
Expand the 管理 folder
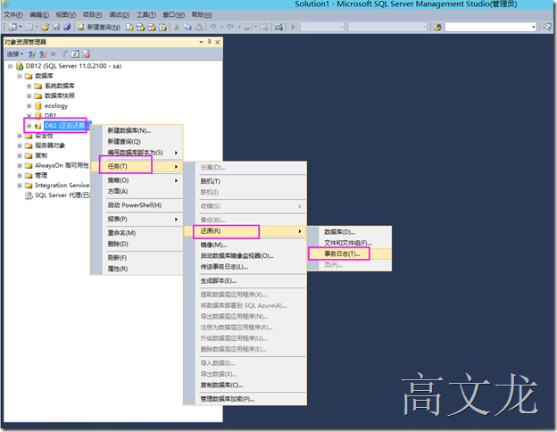(x=20, y=176)
